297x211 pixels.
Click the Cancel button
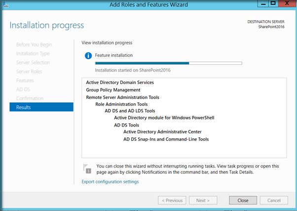[274, 200]
